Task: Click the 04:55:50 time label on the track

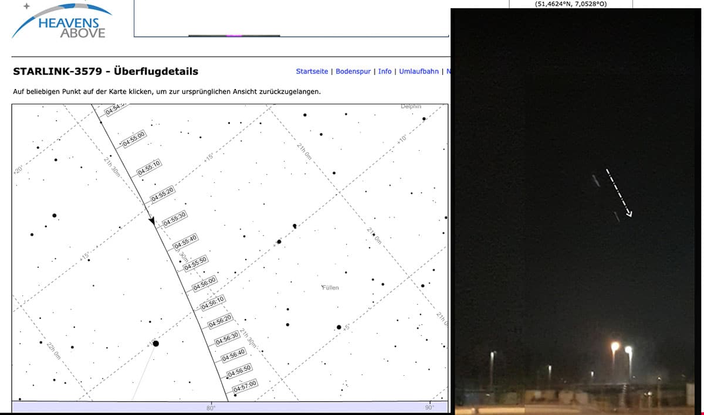Action: tap(196, 263)
